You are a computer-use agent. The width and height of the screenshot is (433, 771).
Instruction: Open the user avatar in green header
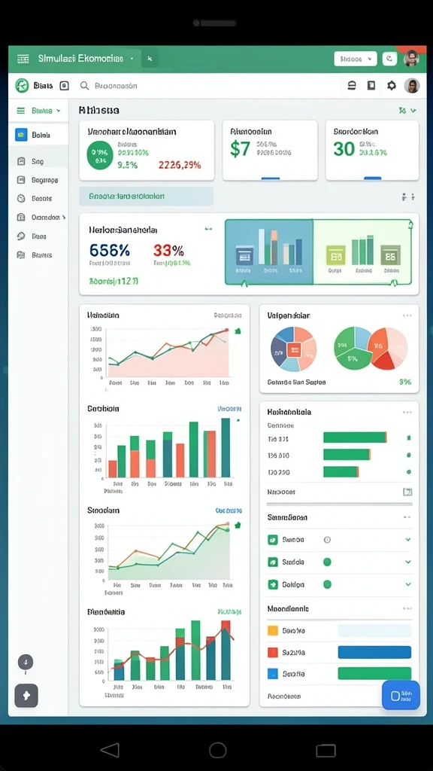point(411,59)
